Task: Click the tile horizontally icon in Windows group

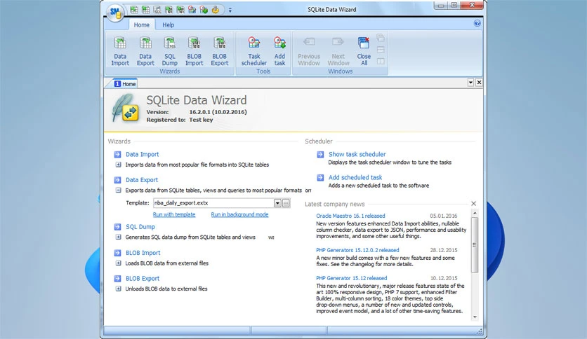Action: tap(381, 50)
